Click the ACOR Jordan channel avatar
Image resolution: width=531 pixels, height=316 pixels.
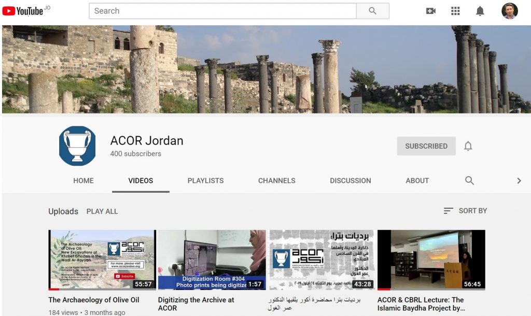(x=77, y=146)
